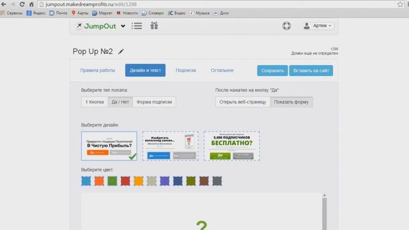Select the Да / Нет popup type
Image resolution: width=409 pixels, height=230 pixels.
(120, 102)
